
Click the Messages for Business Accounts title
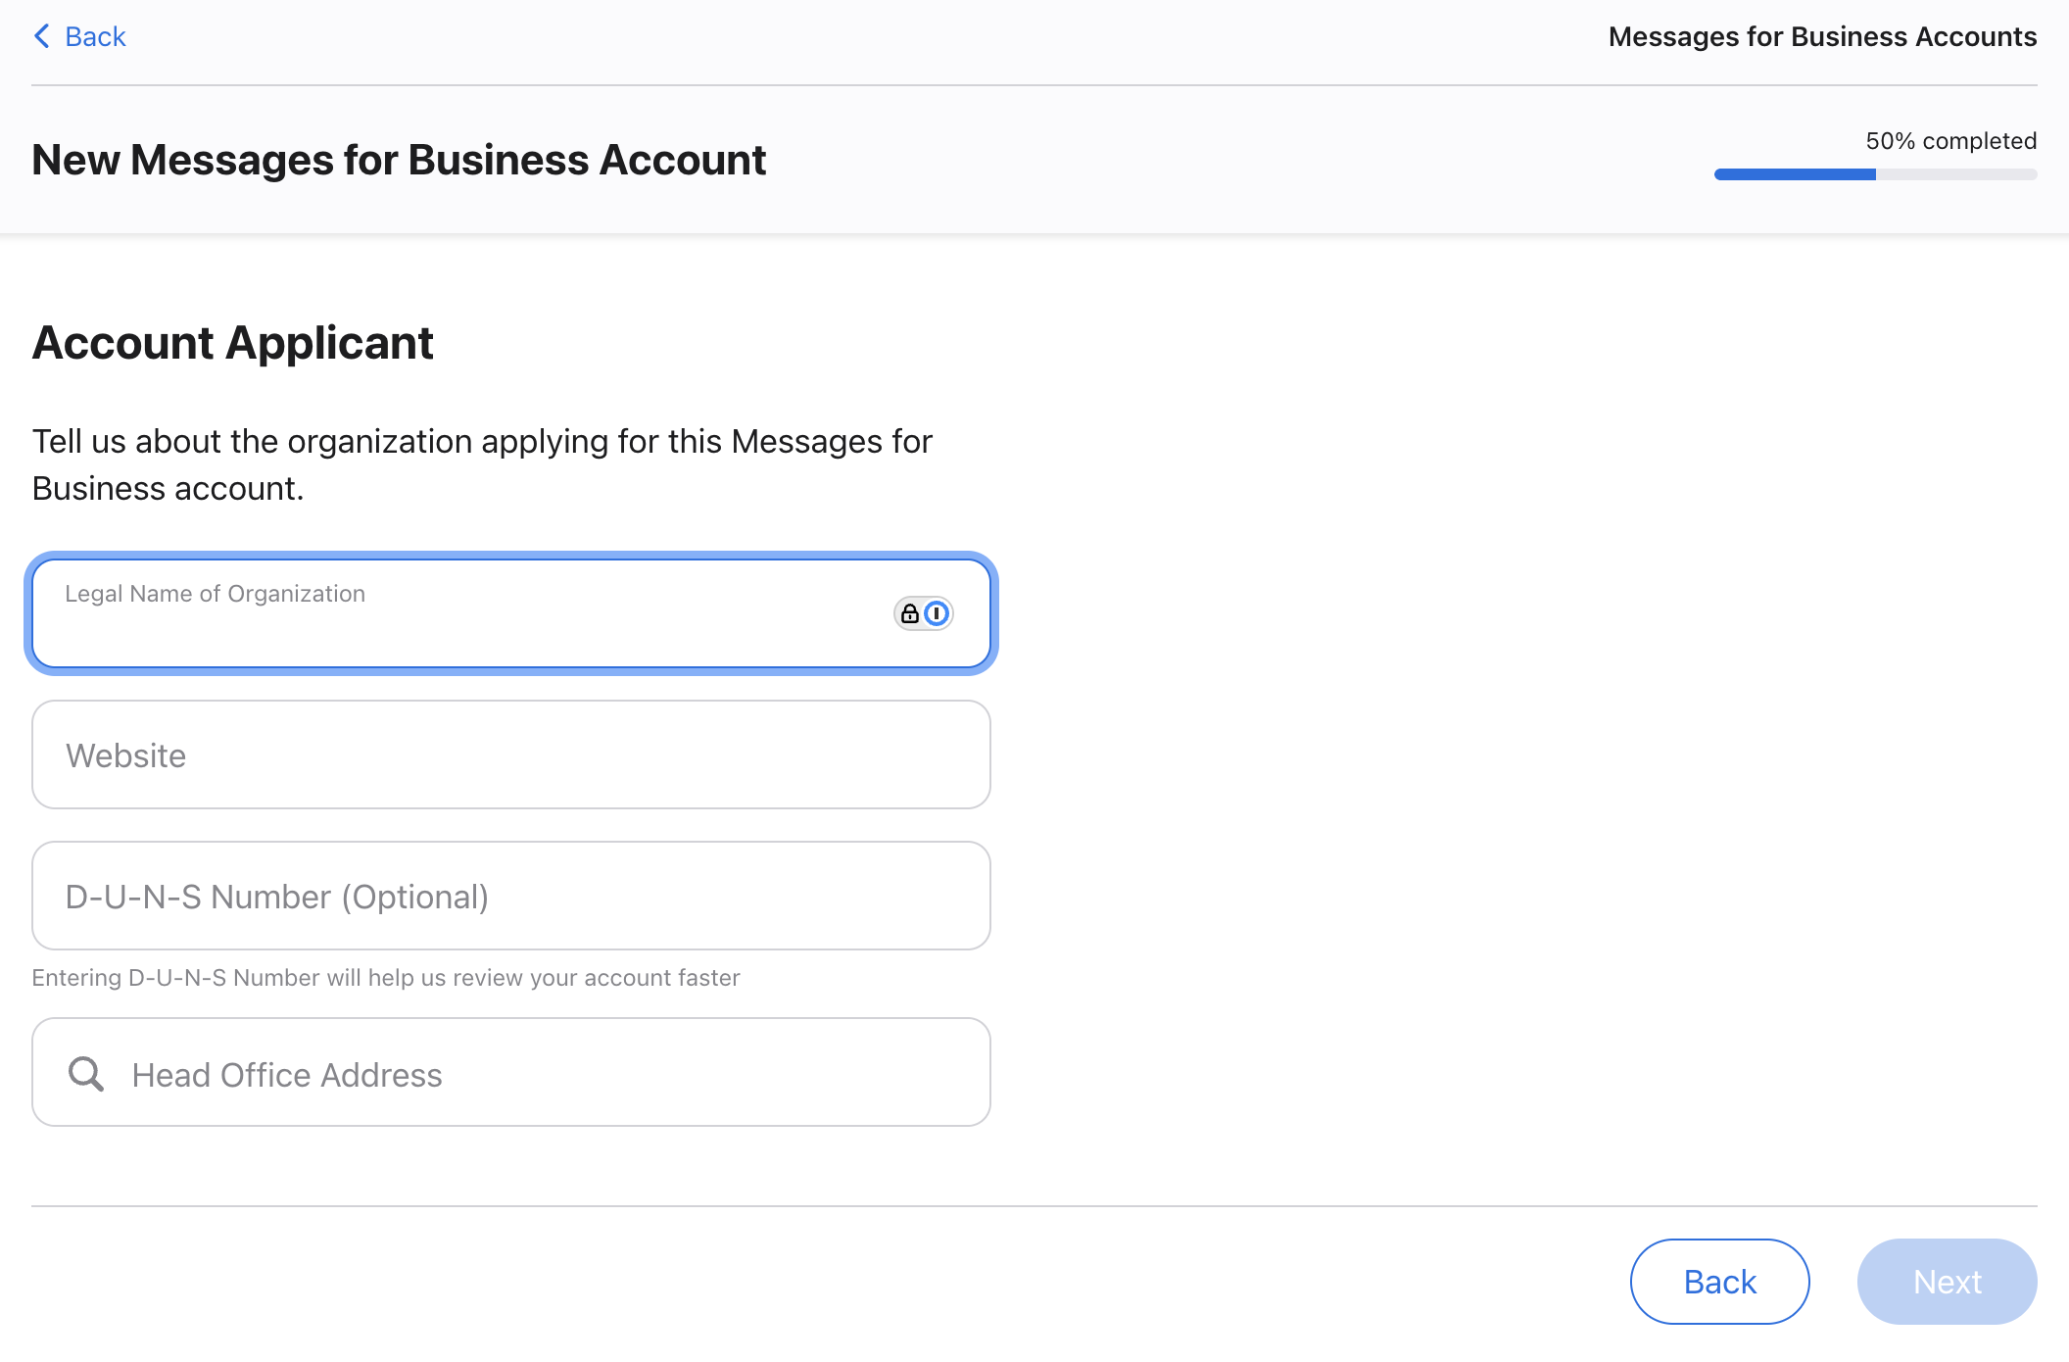click(1822, 36)
